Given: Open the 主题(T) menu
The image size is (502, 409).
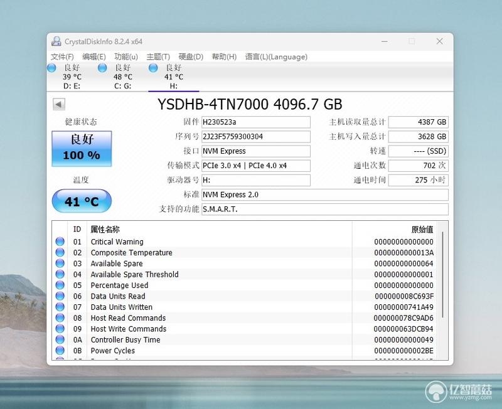Looking at the screenshot, I should tap(158, 57).
